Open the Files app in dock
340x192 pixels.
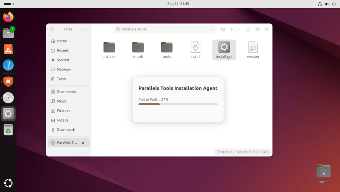(8, 33)
